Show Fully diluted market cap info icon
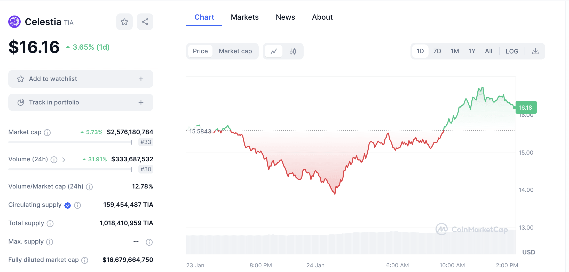The image size is (569, 272). pos(85,260)
